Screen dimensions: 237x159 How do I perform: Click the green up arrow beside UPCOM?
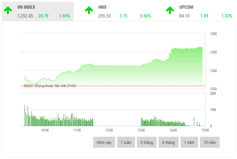[x=170, y=11]
